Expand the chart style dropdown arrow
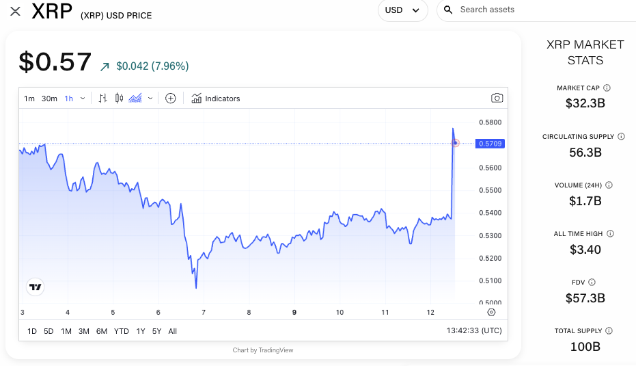636x366 pixels. pyautogui.click(x=150, y=99)
